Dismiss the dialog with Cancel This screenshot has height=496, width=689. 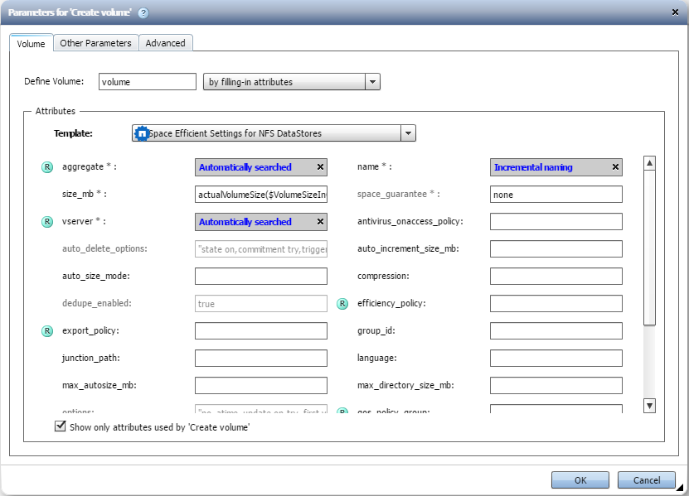646,479
